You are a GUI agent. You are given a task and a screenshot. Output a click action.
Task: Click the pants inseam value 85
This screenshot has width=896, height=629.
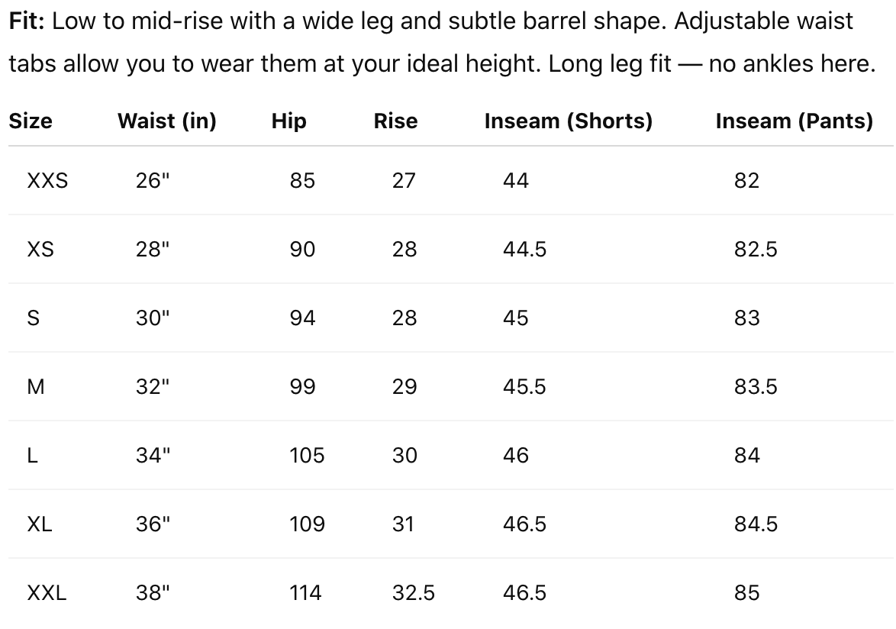click(x=747, y=592)
